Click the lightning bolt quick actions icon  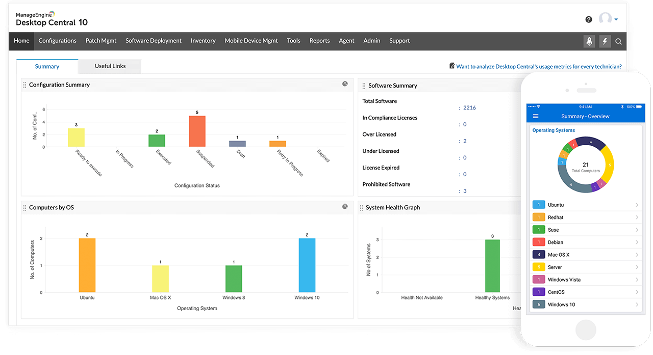[605, 41]
